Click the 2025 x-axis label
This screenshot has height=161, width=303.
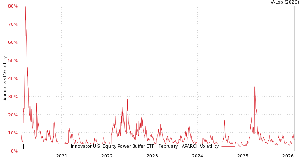(243, 156)
